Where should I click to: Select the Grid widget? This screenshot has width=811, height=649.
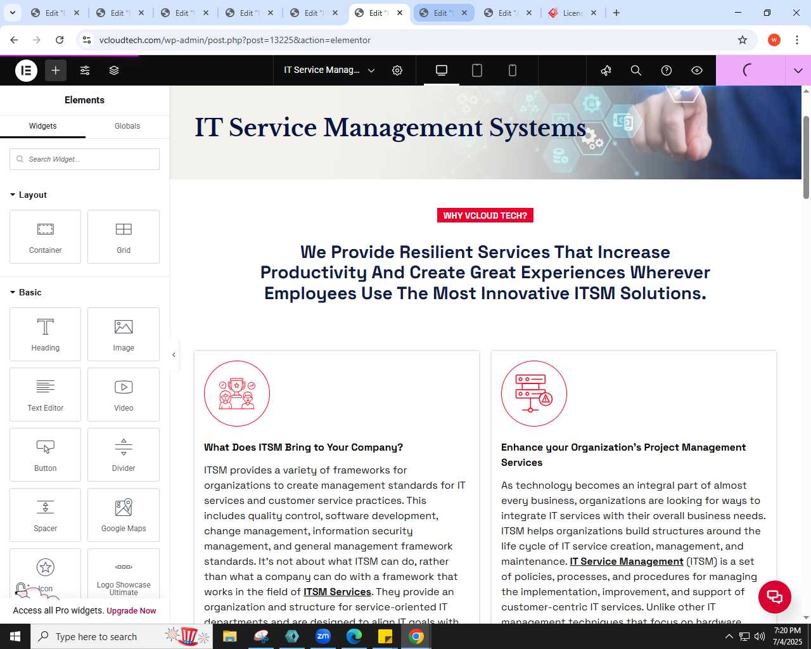pos(124,236)
